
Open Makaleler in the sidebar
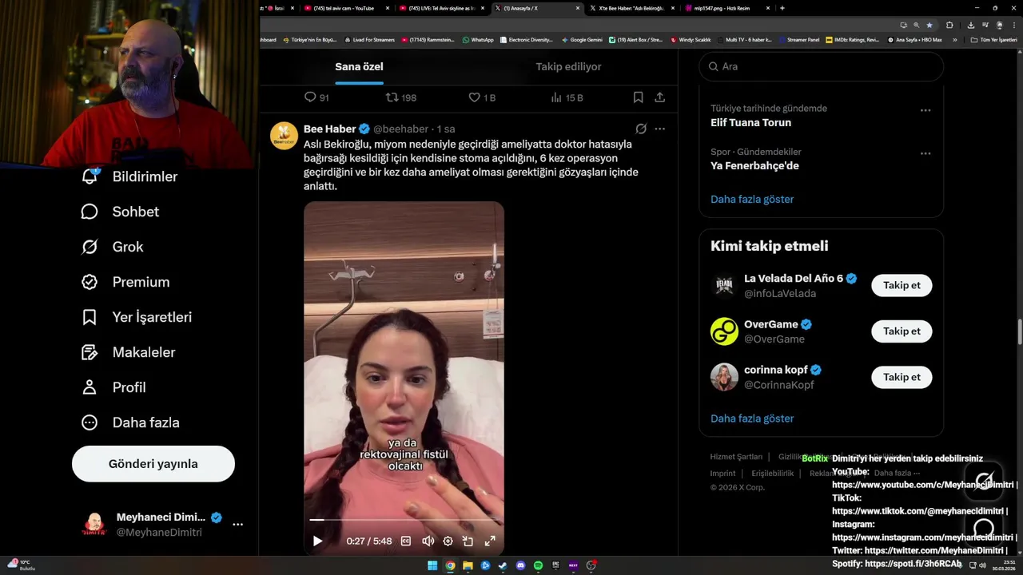128,352
